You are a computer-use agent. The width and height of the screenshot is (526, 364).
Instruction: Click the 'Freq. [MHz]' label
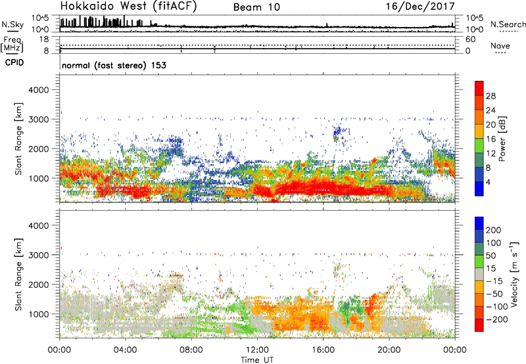pyautogui.click(x=12, y=44)
